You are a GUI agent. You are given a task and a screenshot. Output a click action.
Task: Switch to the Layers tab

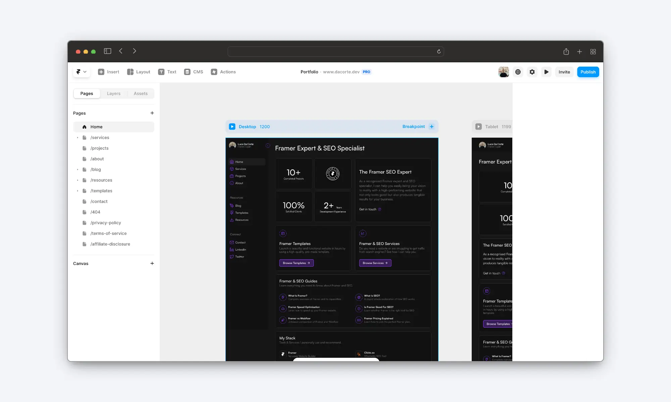(x=114, y=93)
